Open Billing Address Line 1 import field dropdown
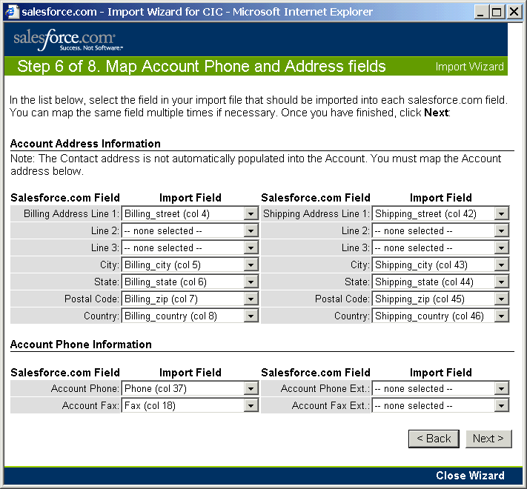Screen dimensions: 527x489 click(x=190, y=213)
